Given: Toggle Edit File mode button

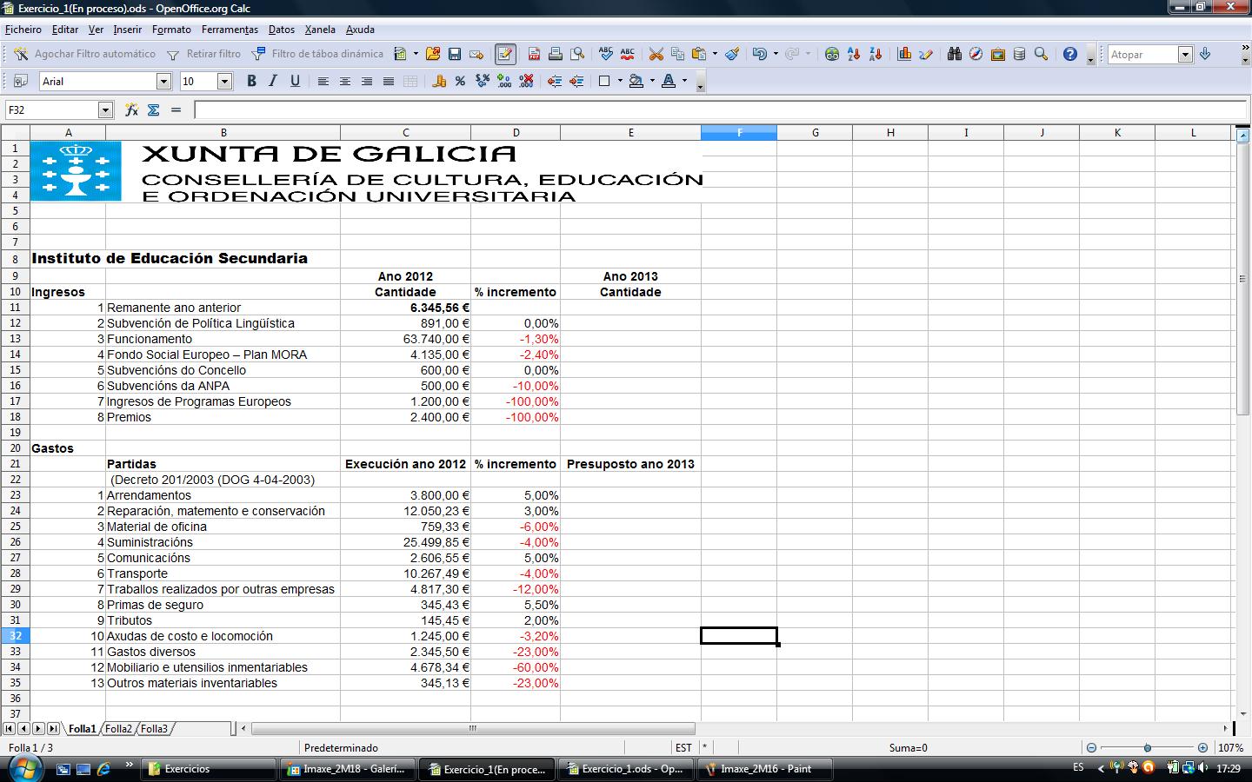Looking at the screenshot, I should [505, 54].
